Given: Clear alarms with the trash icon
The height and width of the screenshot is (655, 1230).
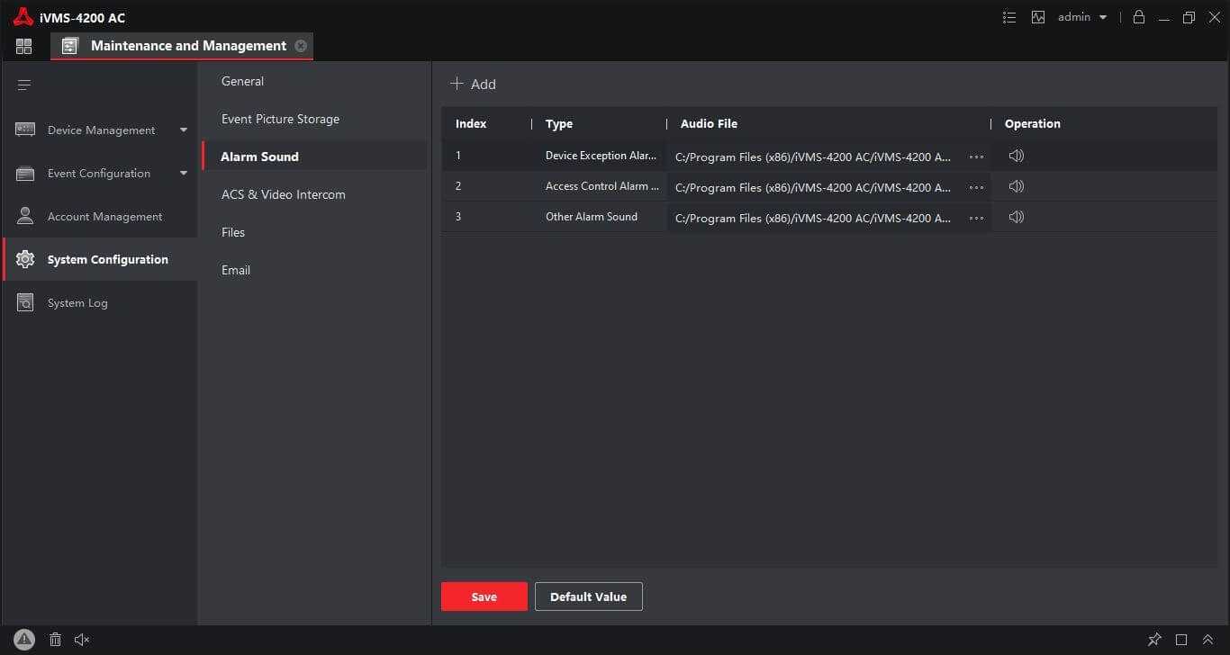Looking at the screenshot, I should point(55,640).
